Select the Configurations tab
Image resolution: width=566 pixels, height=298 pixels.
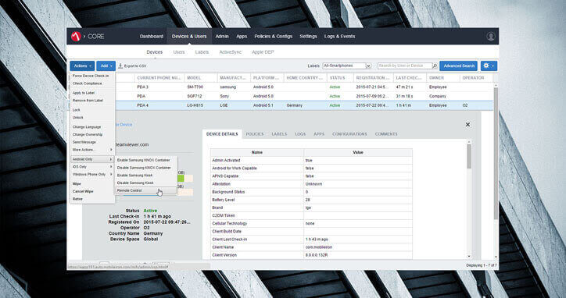(x=349, y=134)
